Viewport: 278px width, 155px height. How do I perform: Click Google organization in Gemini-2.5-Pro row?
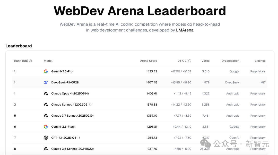click(x=234, y=71)
